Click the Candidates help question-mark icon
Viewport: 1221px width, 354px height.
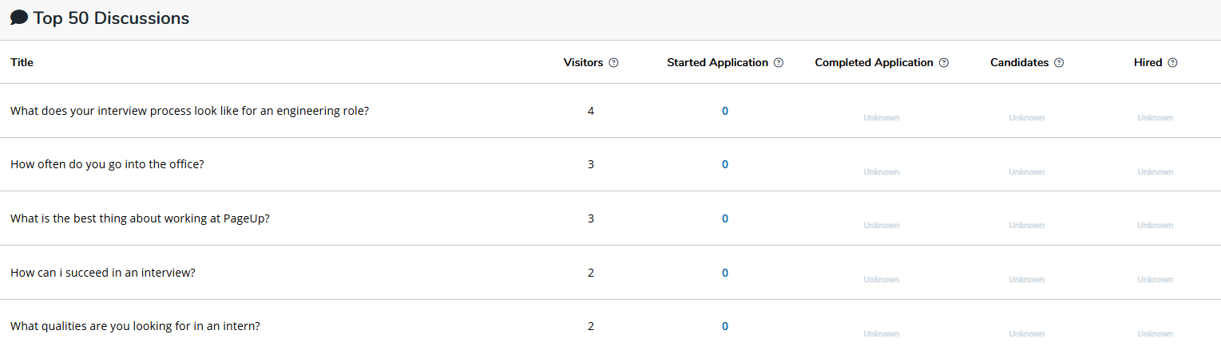tap(1059, 63)
